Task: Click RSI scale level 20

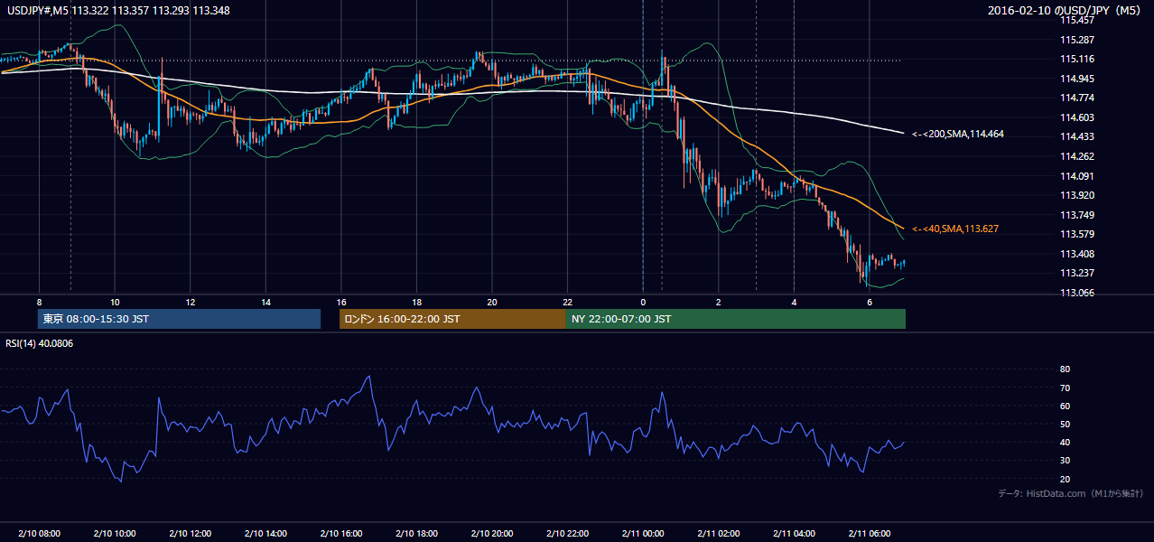Action: [x=1066, y=479]
